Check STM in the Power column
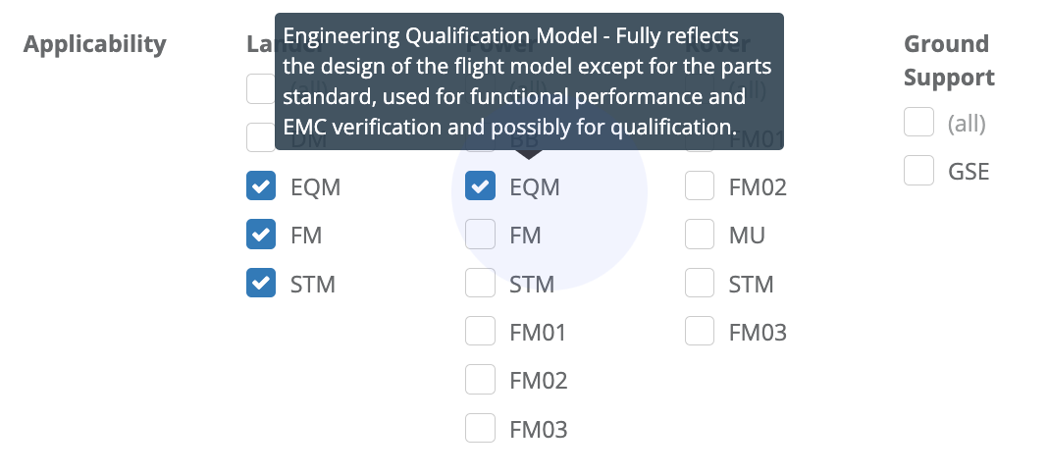The height and width of the screenshot is (475, 1048). 480,284
